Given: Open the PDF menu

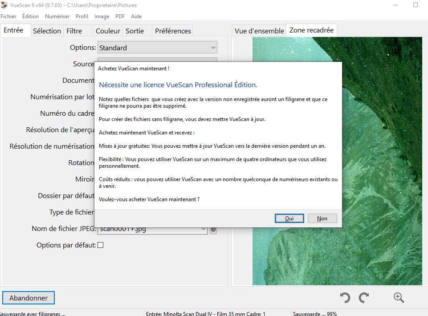Looking at the screenshot, I should [120, 16].
